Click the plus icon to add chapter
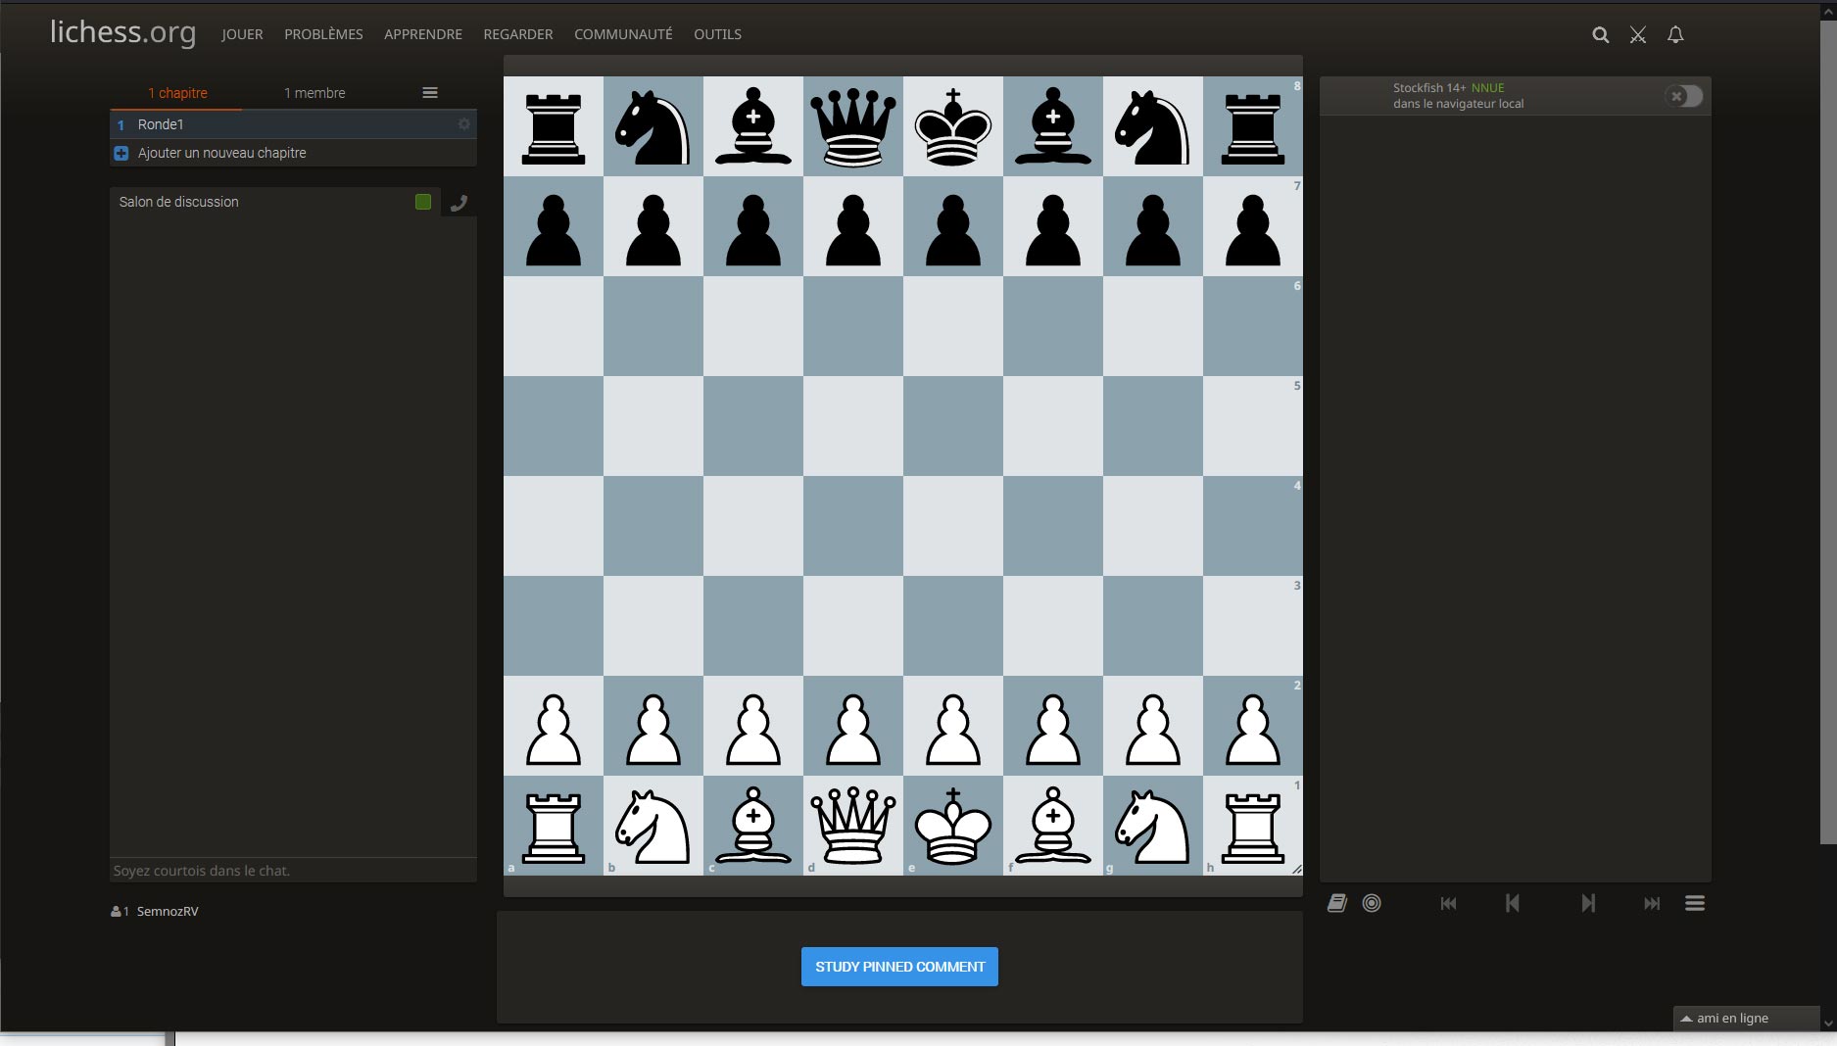Screen dimensions: 1837x1046 (x=121, y=153)
